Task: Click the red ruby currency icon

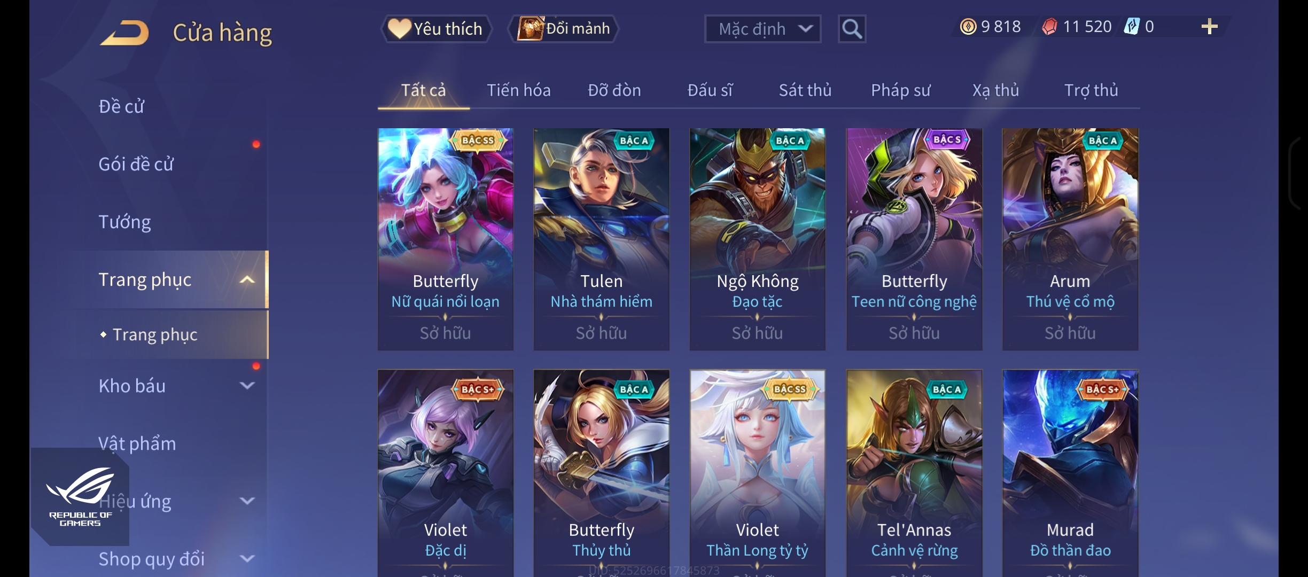Action: pyautogui.click(x=1049, y=26)
